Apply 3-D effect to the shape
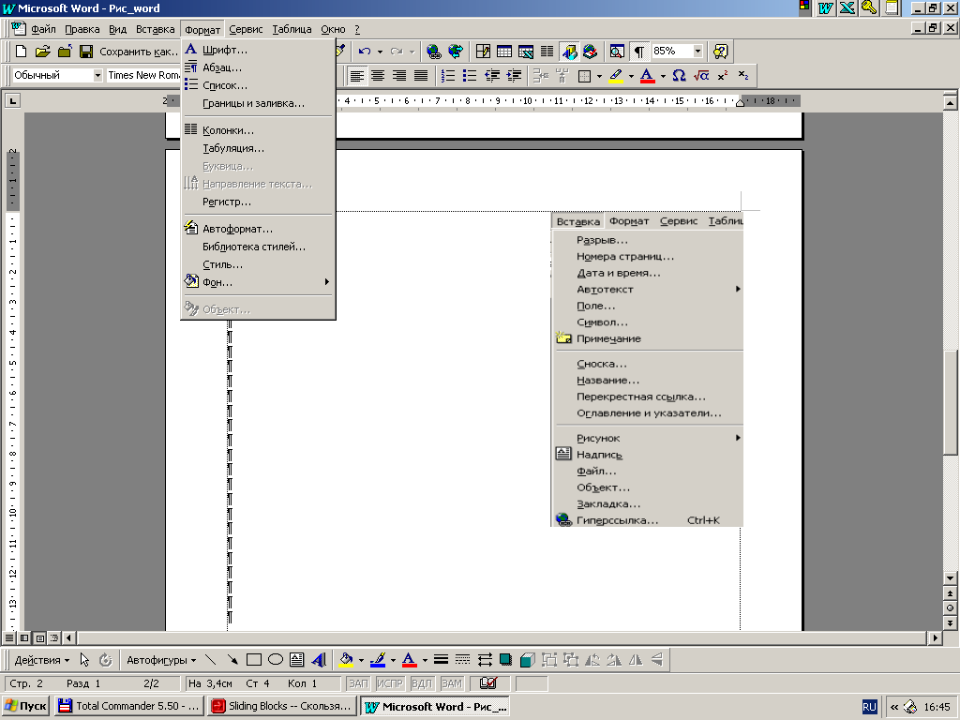This screenshot has width=960, height=720. point(527,659)
